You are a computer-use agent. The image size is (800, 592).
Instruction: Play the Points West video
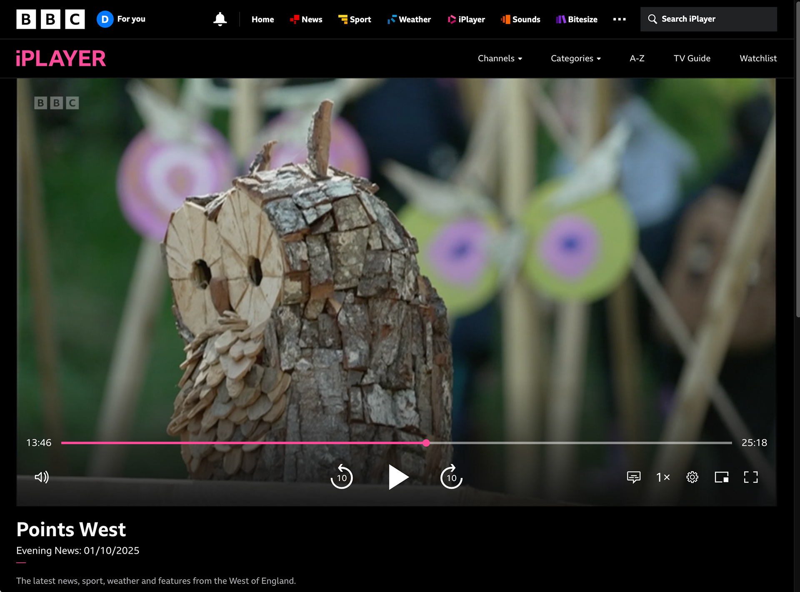point(398,477)
